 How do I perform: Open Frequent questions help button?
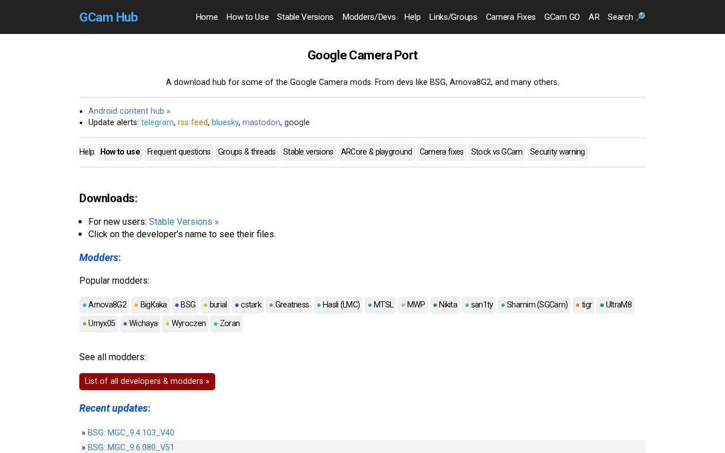tap(178, 152)
